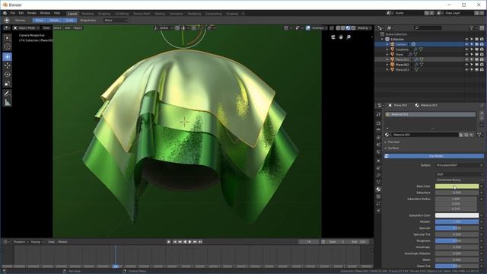Open the File menu
The height and width of the screenshot is (274, 487).
tap(12, 14)
